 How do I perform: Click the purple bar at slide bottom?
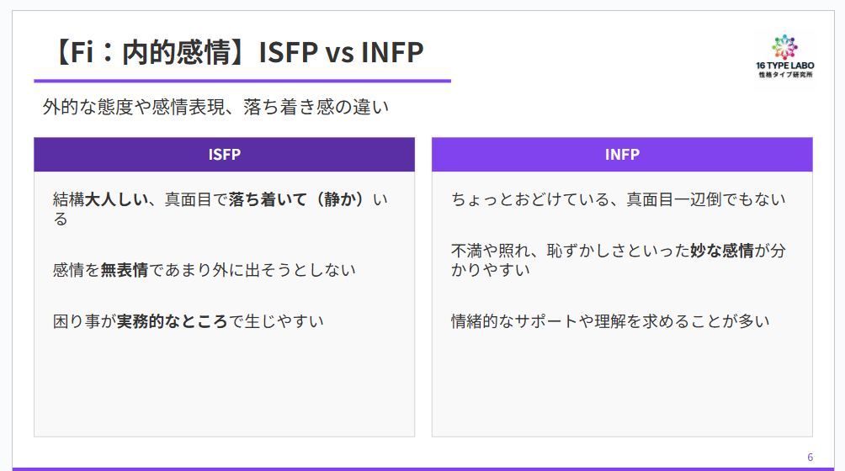421,468
